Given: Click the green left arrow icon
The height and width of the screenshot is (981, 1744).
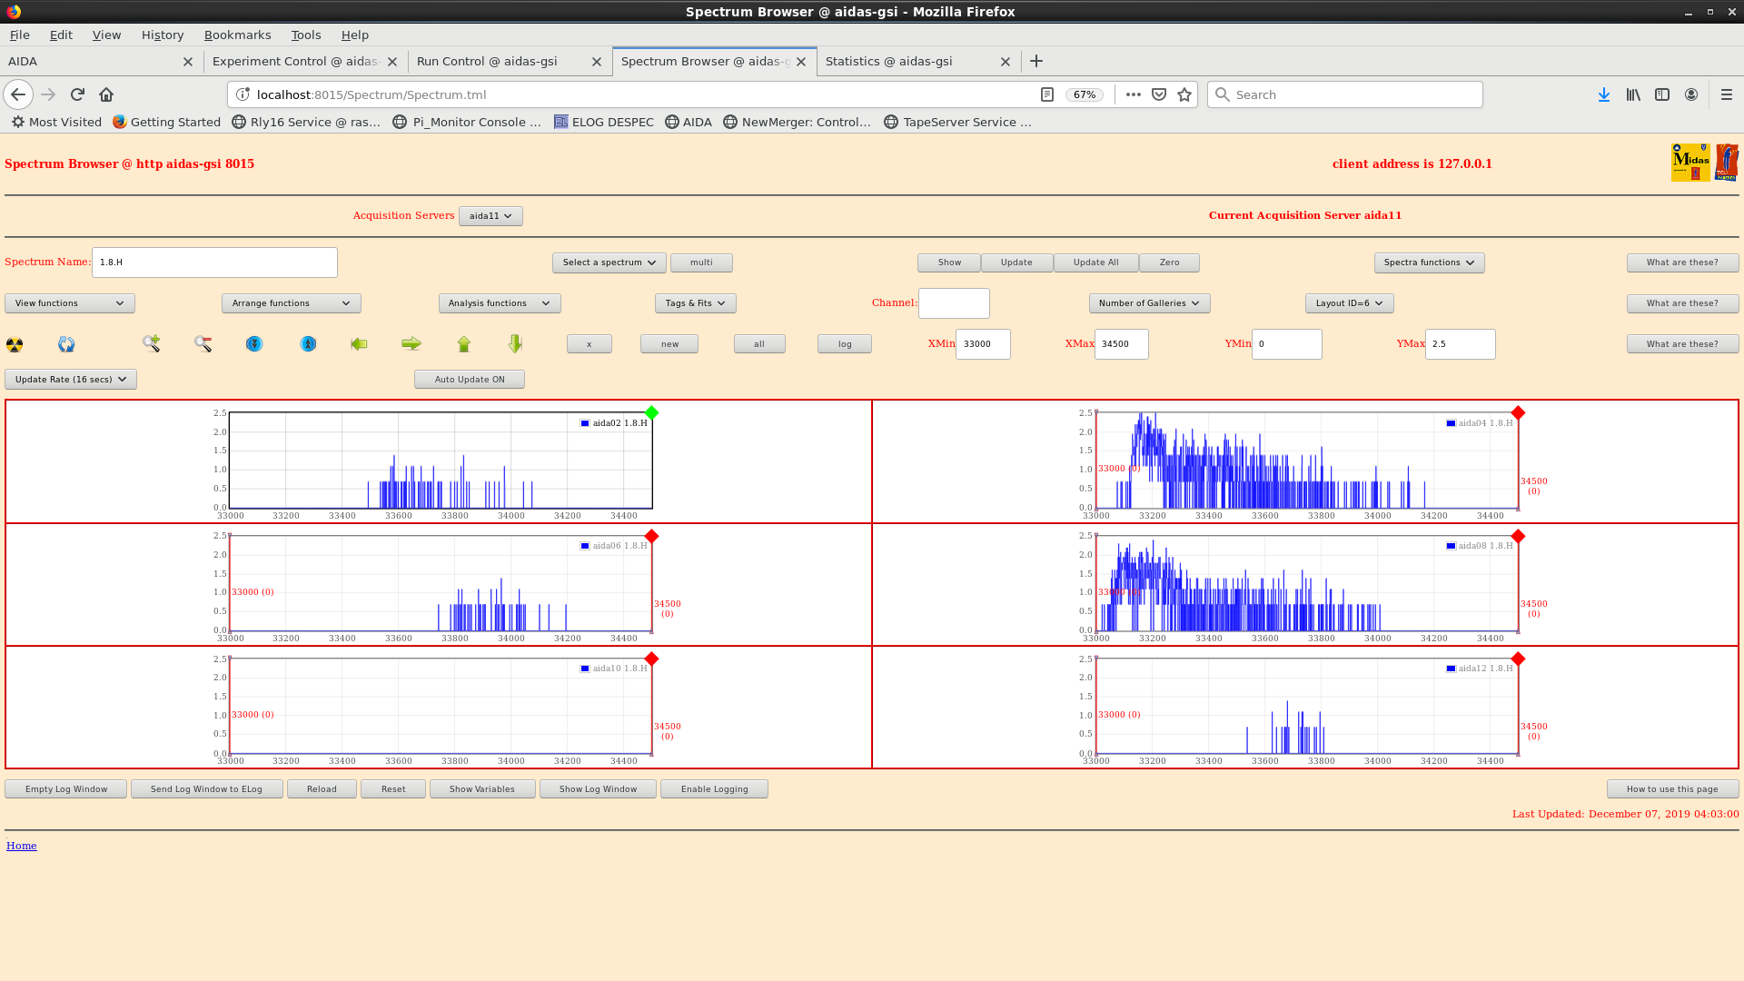Looking at the screenshot, I should pos(359,343).
